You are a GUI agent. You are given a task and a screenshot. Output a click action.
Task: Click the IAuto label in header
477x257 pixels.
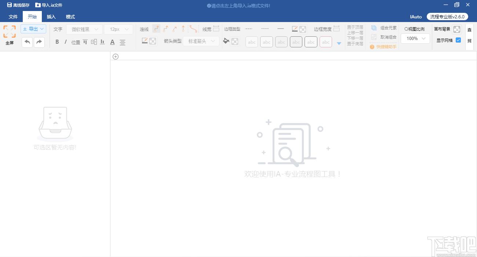(416, 17)
